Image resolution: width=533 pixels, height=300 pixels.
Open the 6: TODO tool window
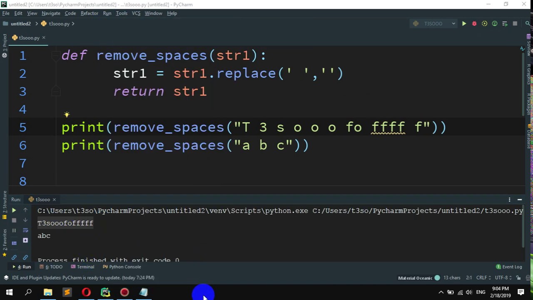click(51, 267)
